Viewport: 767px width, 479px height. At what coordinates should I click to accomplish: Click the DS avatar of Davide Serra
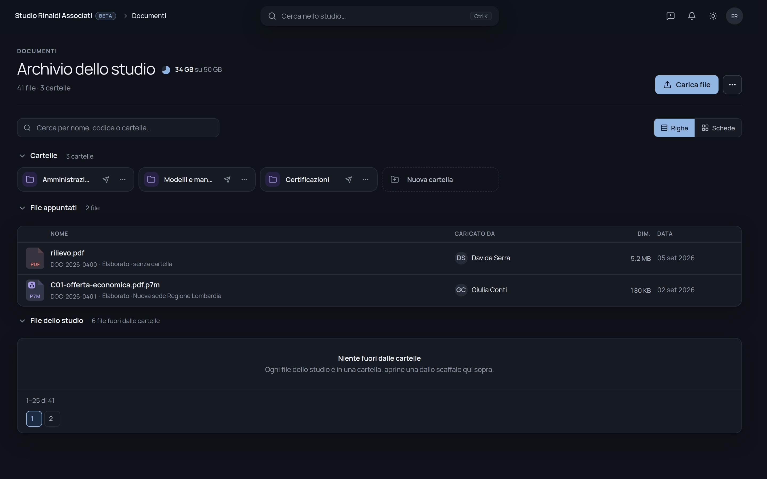[461, 258]
